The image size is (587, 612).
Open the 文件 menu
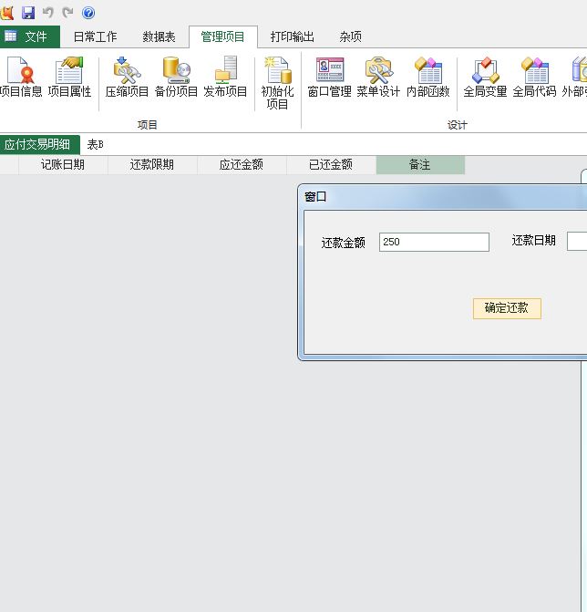[29, 36]
